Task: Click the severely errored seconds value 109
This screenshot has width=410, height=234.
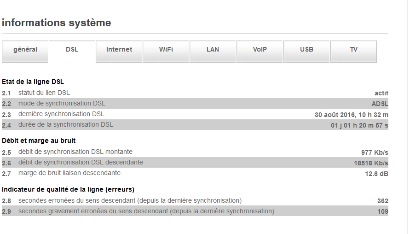Action: tap(382, 211)
